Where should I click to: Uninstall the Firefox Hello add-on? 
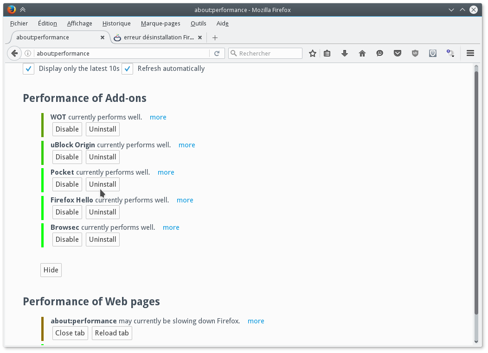point(103,212)
